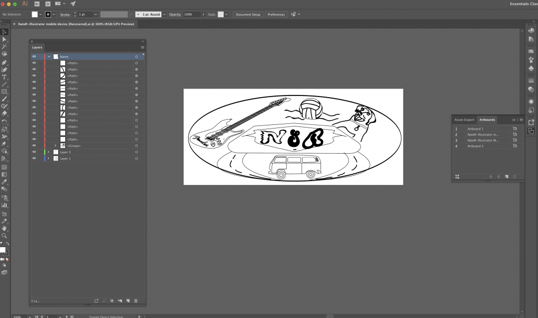Expand the Group sublayer arrow
The height and width of the screenshot is (318, 538).
(55, 146)
